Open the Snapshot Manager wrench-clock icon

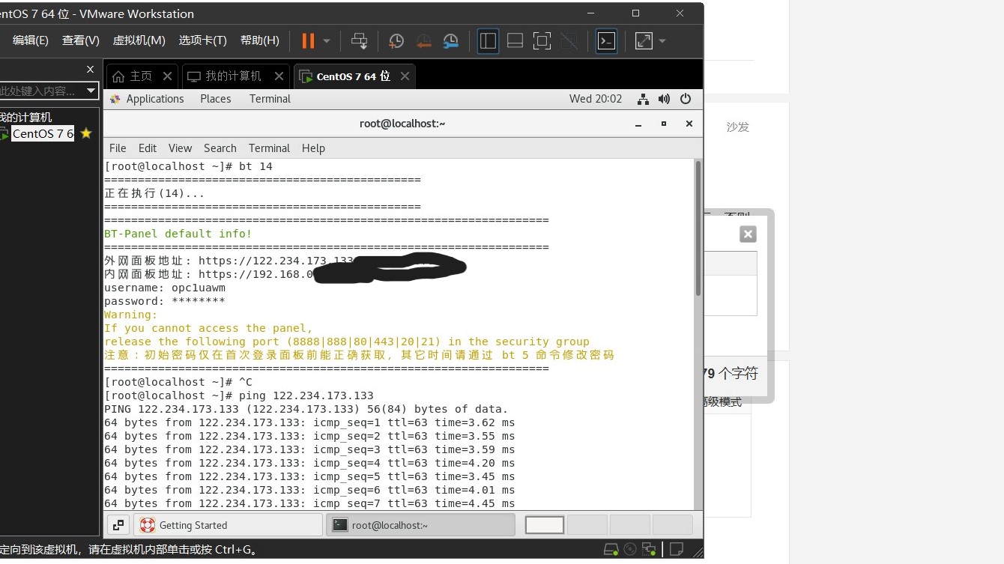coord(450,41)
